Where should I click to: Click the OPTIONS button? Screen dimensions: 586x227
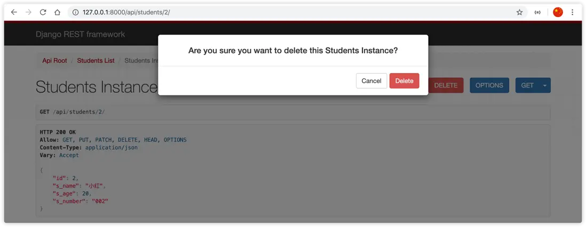coord(489,85)
